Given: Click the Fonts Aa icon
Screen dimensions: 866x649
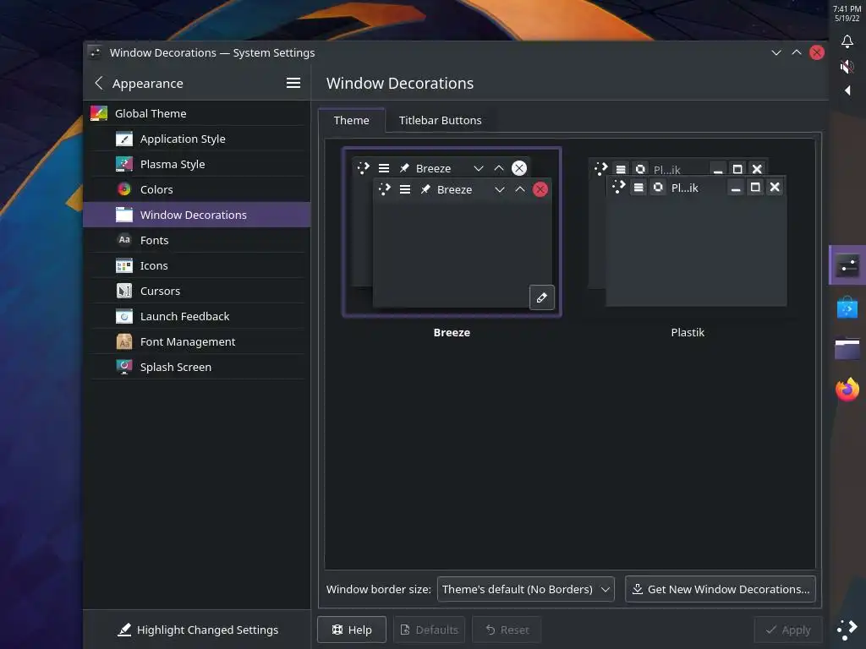Looking at the screenshot, I should coord(124,239).
